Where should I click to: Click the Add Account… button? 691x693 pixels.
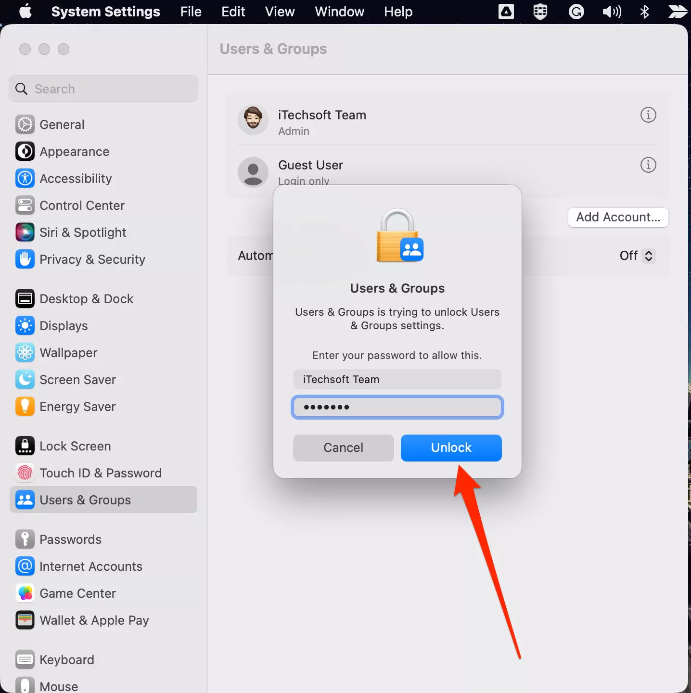coord(618,217)
